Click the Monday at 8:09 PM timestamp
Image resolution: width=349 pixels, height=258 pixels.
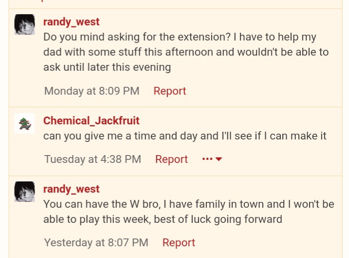(92, 91)
